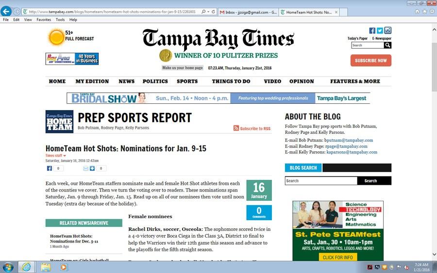Open the Help menu
437x273 pixels.
pos(73,20)
